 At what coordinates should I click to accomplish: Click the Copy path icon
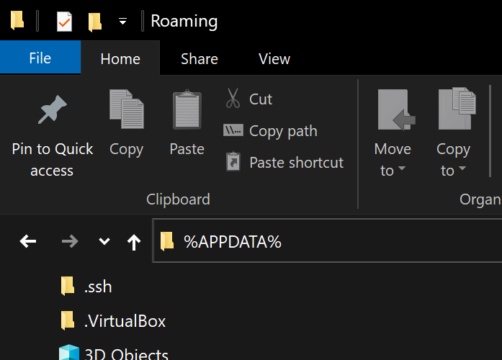click(x=233, y=131)
